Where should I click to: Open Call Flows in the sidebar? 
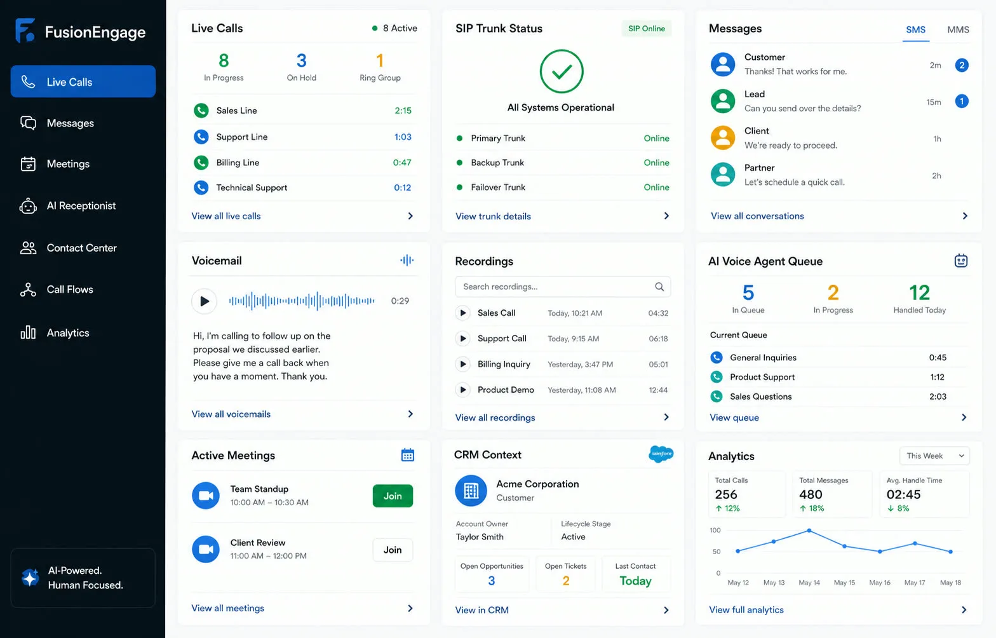coord(83,290)
